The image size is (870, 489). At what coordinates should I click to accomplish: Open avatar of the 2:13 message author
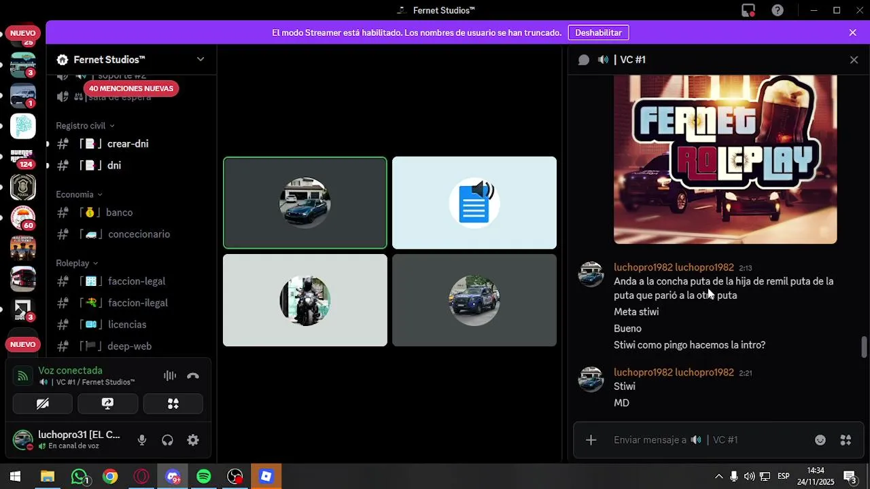(x=591, y=274)
